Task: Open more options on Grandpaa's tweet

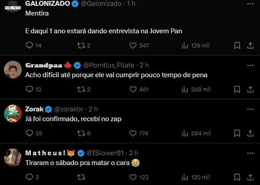Action: click(250, 65)
